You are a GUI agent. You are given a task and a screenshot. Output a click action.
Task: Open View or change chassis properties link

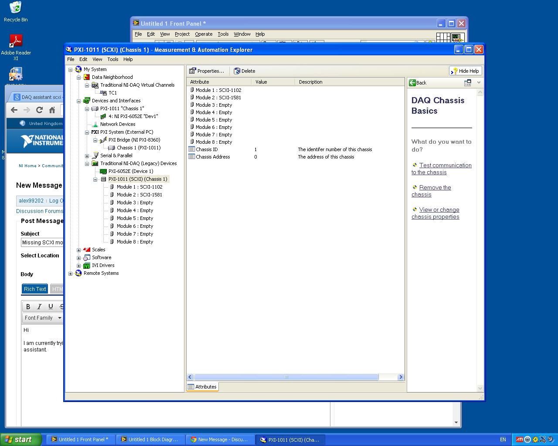[436, 213]
